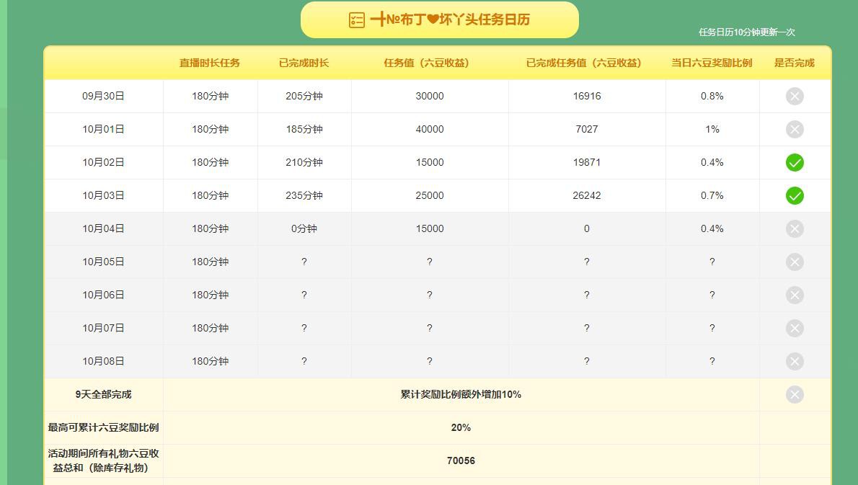Viewport: 858px width, 485px height.
Task: Click the 1% reward ratio cell
Action: pyautogui.click(x=712, y=130)
